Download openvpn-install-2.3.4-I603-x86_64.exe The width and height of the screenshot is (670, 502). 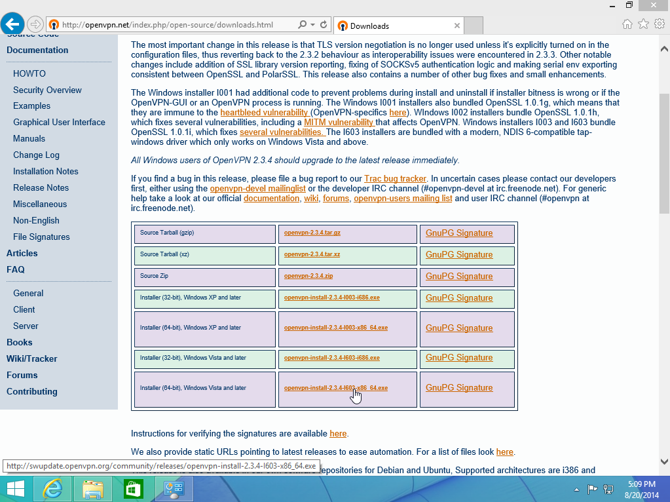click(335, 388)
